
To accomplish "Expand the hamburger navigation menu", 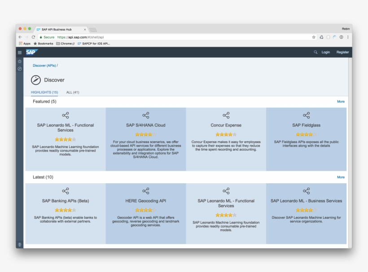I will click(19, 52).
